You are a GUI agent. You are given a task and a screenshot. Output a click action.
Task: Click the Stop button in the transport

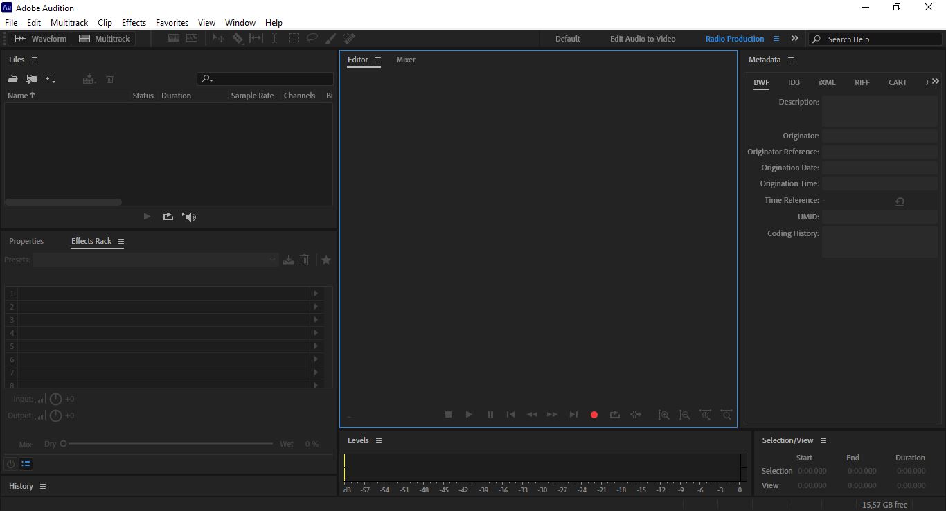448,415
